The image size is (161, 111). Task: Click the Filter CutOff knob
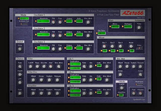[x=31, y=67]
